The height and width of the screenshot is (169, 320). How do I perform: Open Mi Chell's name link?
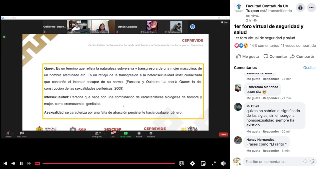click(253, 106)
